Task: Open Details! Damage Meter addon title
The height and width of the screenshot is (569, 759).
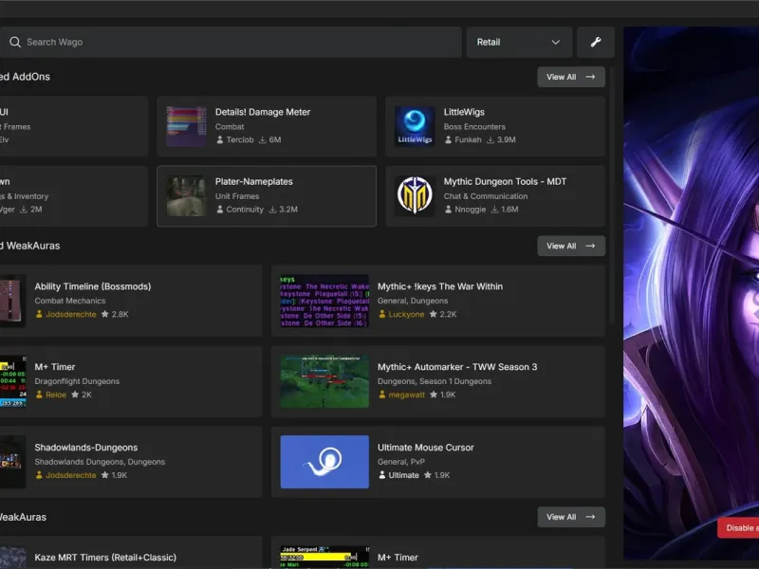Action: 263,112
